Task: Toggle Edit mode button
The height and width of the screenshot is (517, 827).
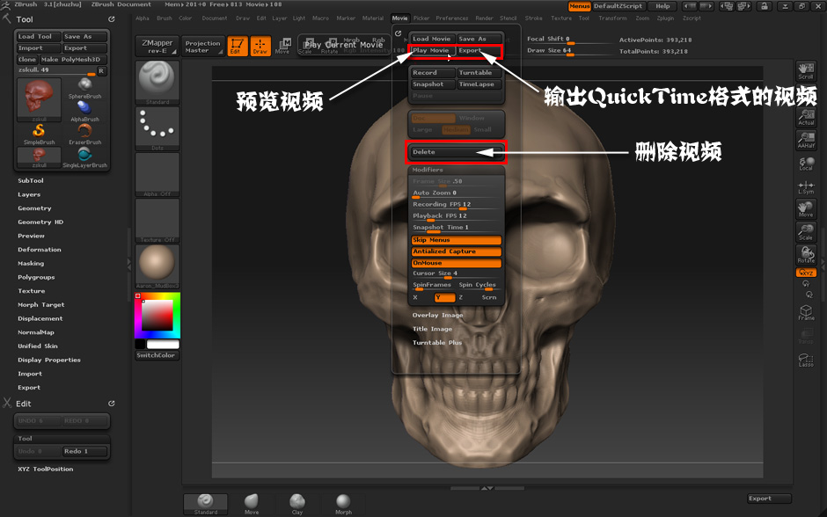Action: [238, 46]
